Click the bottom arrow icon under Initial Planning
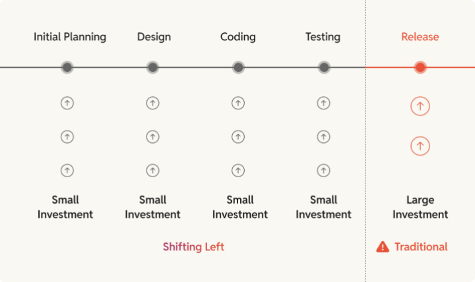This screenshot has width=475, height=282. (x=67, y=171)
